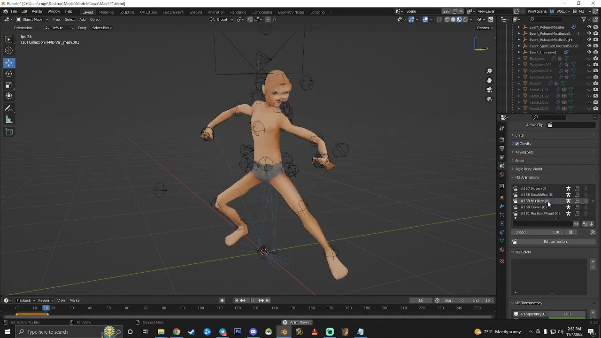Click the zoom view magnifier gizmo

[x=489, y=71]
